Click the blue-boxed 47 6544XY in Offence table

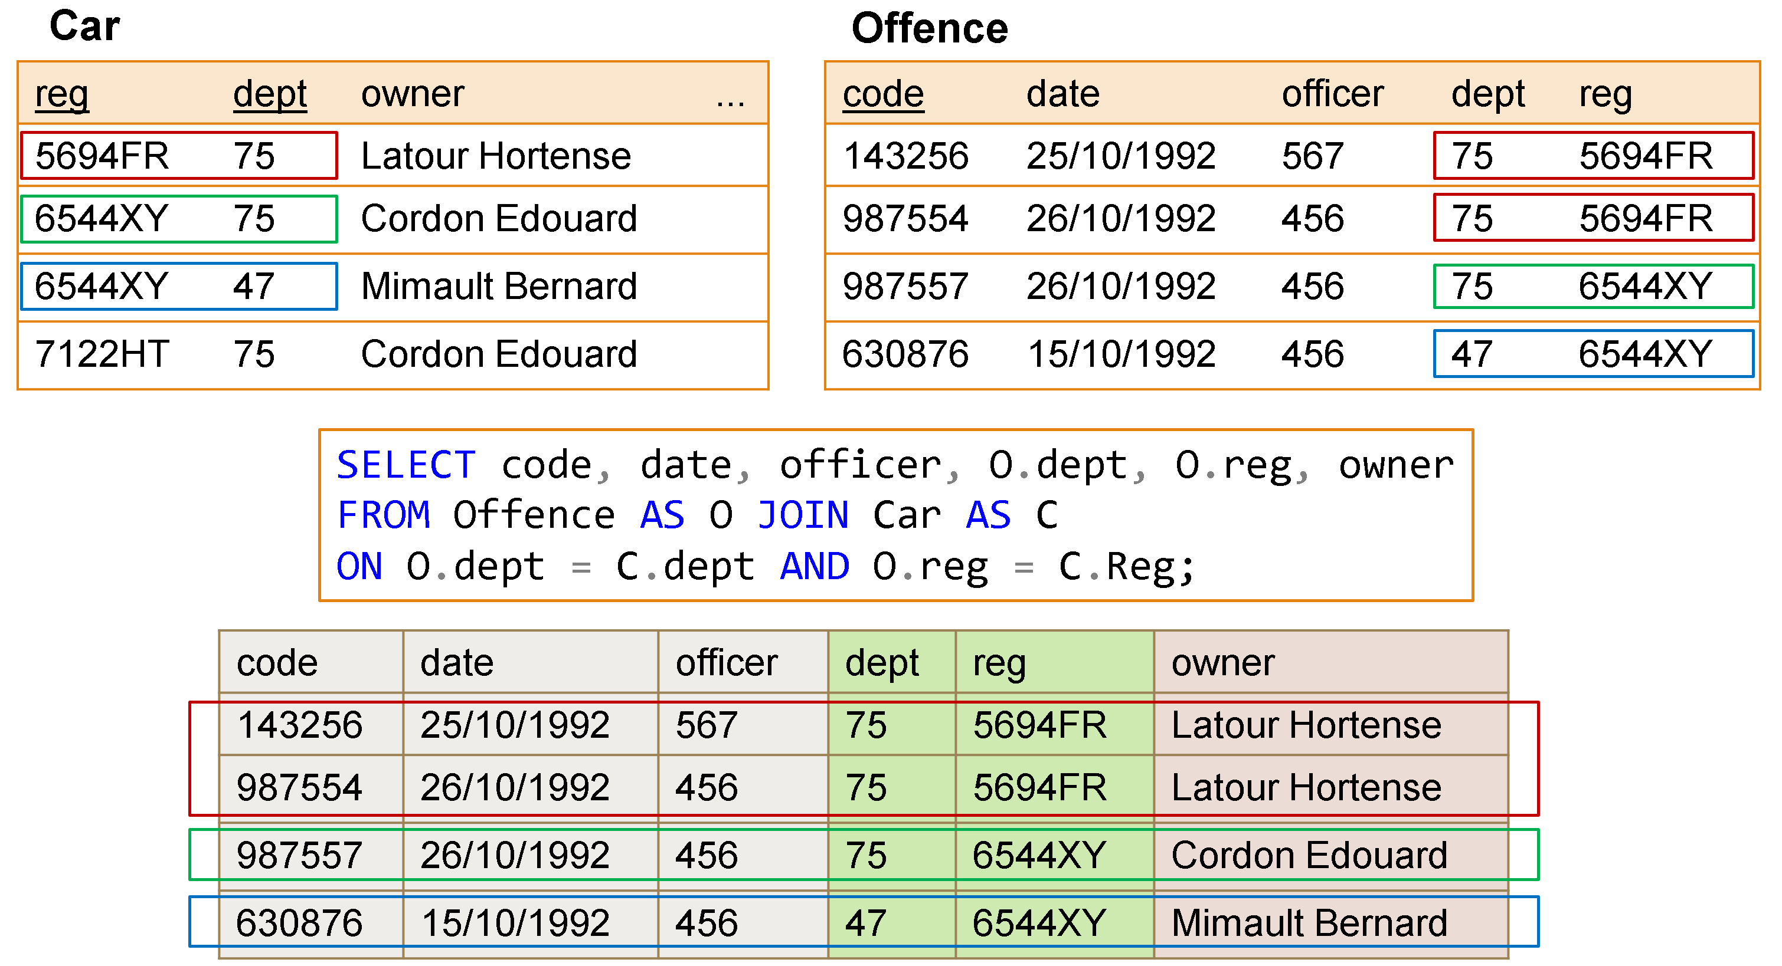click(1593, 354)
